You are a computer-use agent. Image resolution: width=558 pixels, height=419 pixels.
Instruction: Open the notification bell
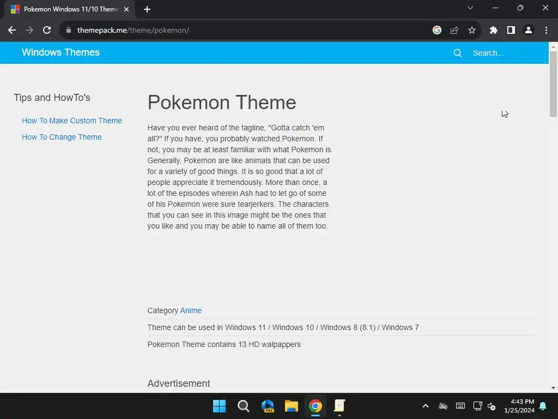(543, 406)
